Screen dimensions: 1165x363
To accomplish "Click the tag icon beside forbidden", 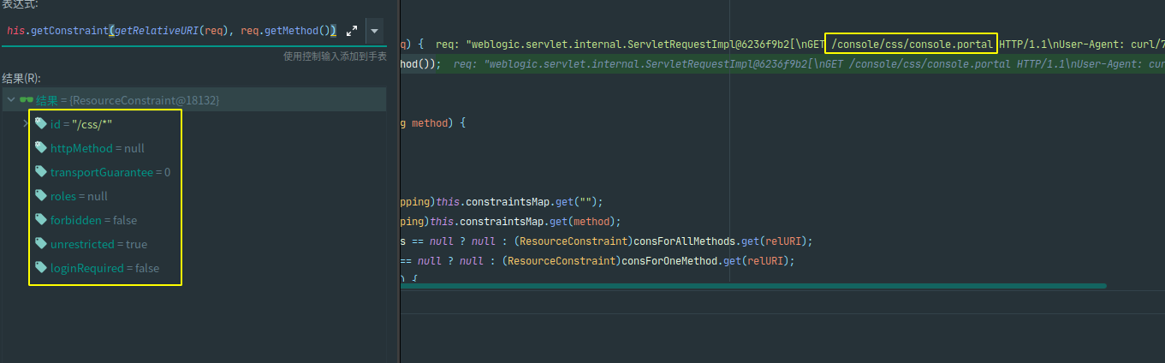I will coord(41,220).
